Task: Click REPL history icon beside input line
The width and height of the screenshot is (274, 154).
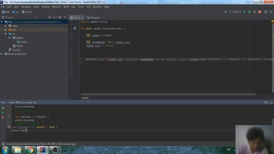Action: tap(9, 127)
